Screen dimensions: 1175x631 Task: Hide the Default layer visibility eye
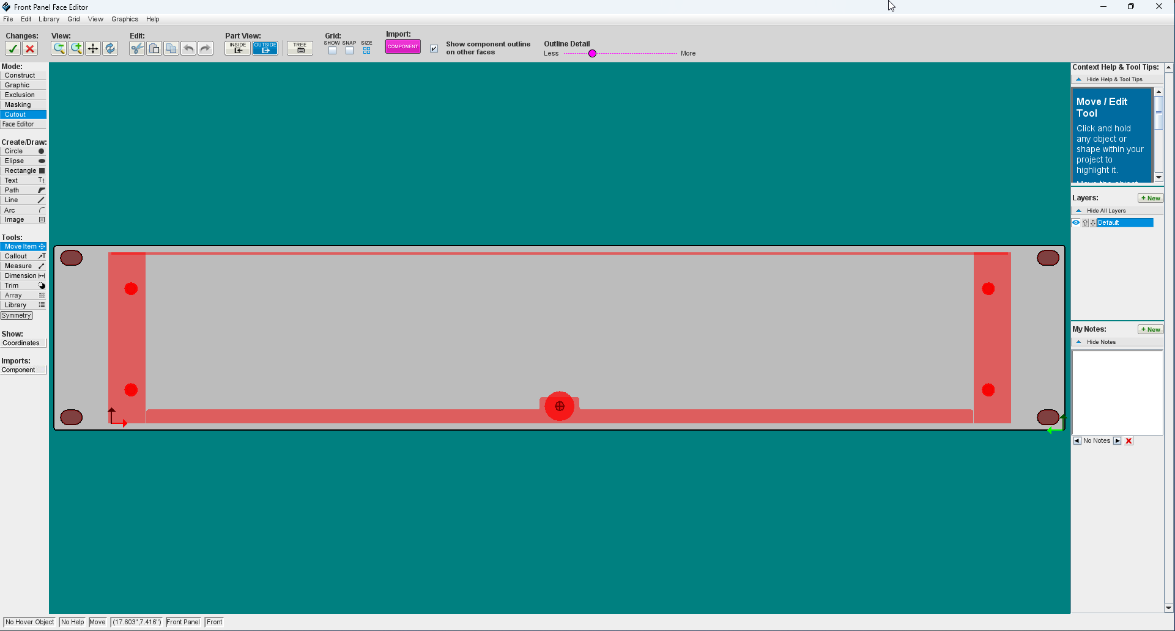click(1077, 222)
